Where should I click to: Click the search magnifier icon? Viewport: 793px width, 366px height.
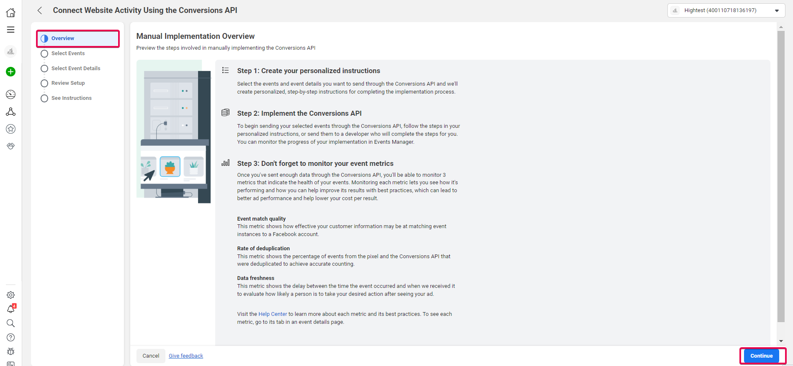11,323
